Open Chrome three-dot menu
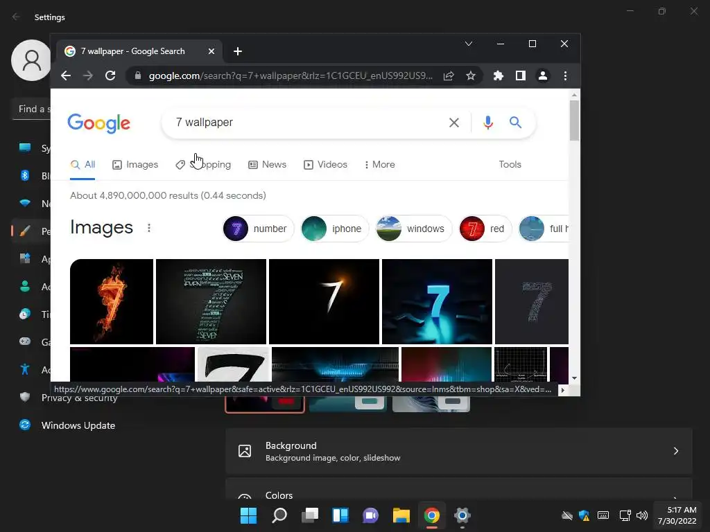 565,76
